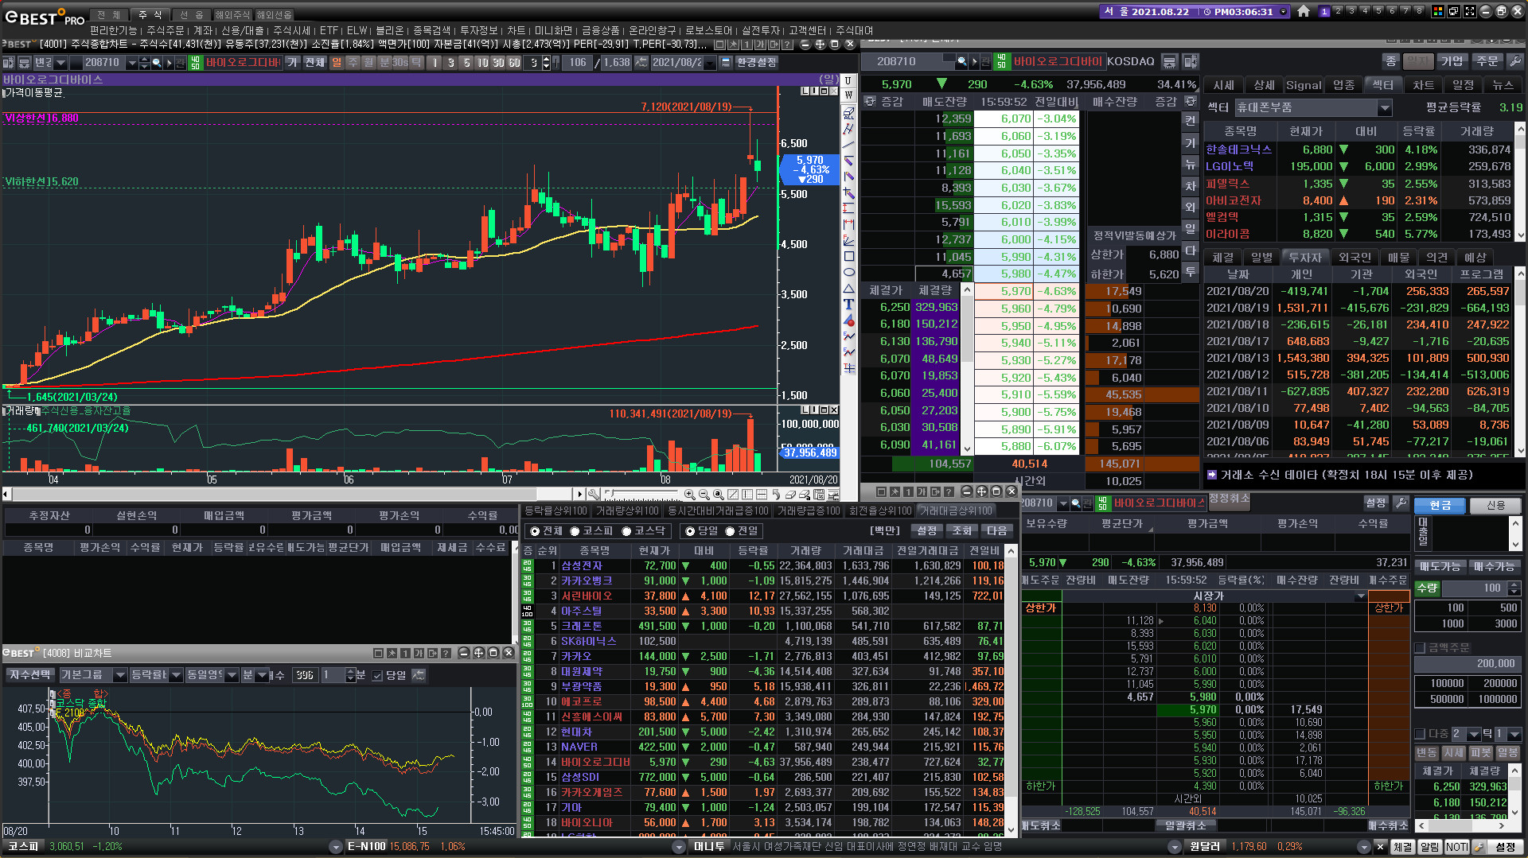Open the 차트 menu in top menu bar
Image resolution: width=1528 pixels, height=858 pixels.
[x=516, y=30]
